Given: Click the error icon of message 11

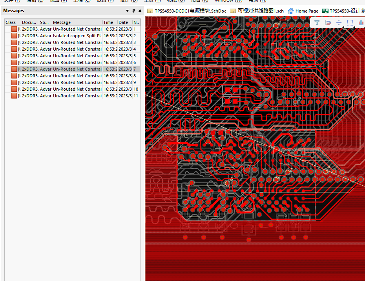Looking at the screenshot, I should point(14,96).
